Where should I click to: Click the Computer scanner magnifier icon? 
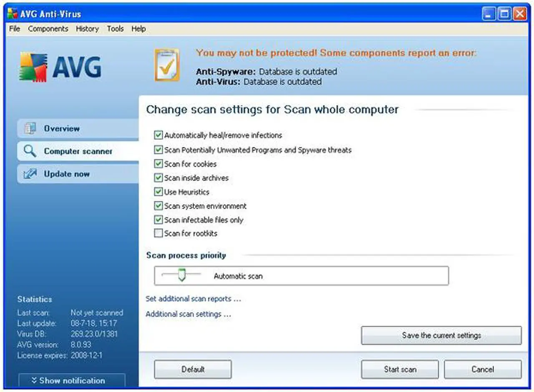(x=30, y=151)
